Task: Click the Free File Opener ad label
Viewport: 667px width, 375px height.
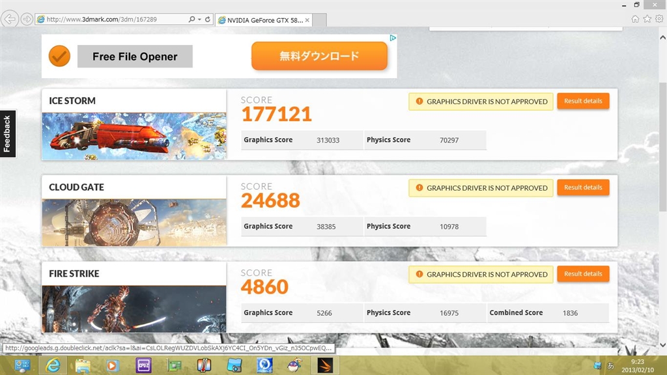Action: click(135, 57)
